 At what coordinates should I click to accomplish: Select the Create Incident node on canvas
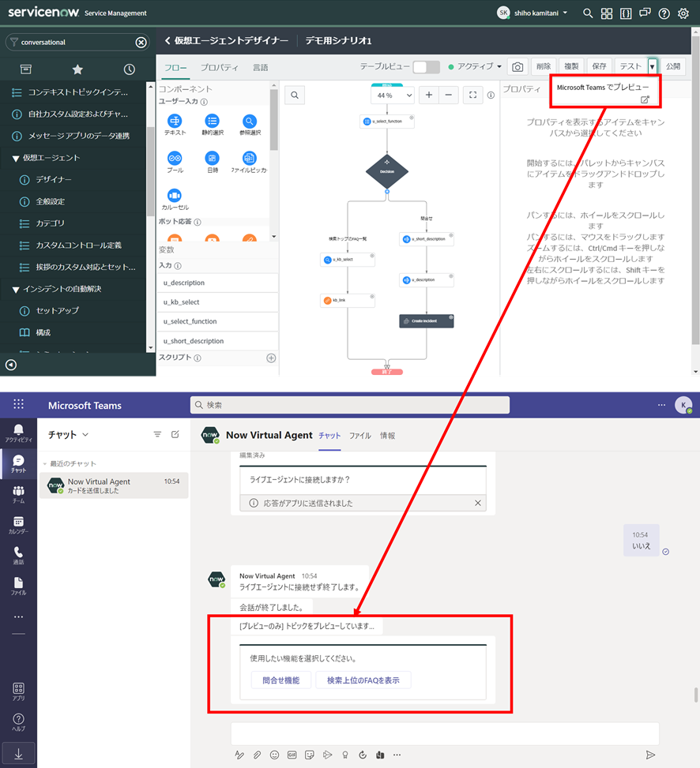[426, 321]
